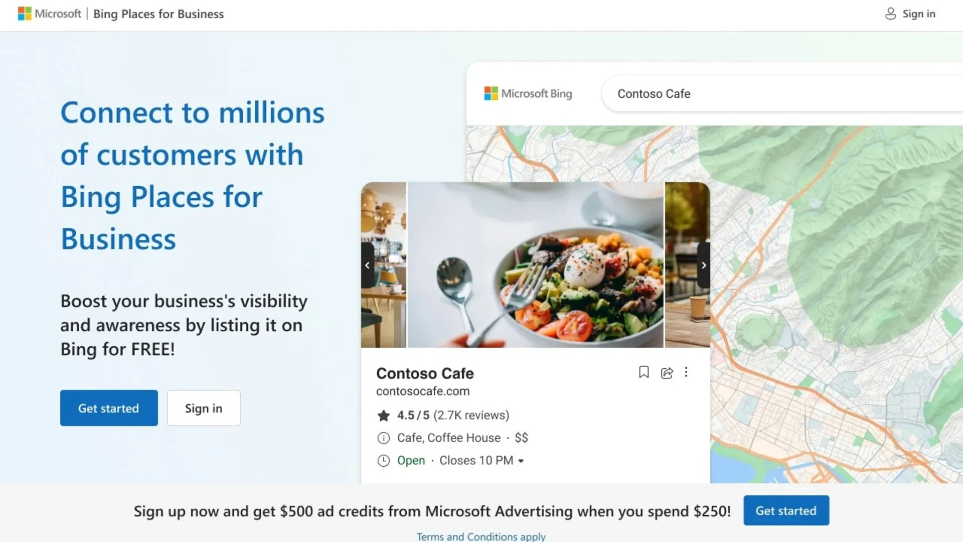
Task: Click the salad bowl photo in the carousel
Action: [534, 265]
